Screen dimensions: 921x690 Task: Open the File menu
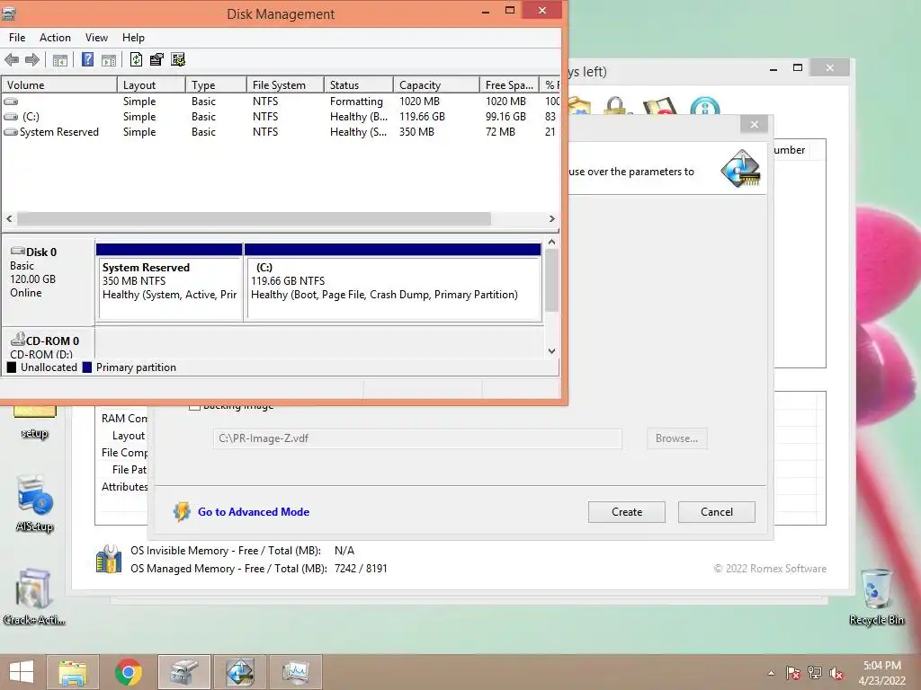tap(17, 38)
